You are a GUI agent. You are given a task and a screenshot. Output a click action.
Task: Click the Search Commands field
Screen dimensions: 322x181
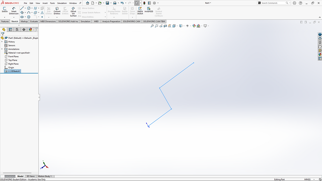[x=273, y=3]
